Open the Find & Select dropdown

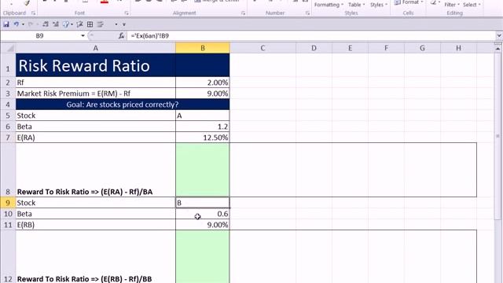[472, 5]
